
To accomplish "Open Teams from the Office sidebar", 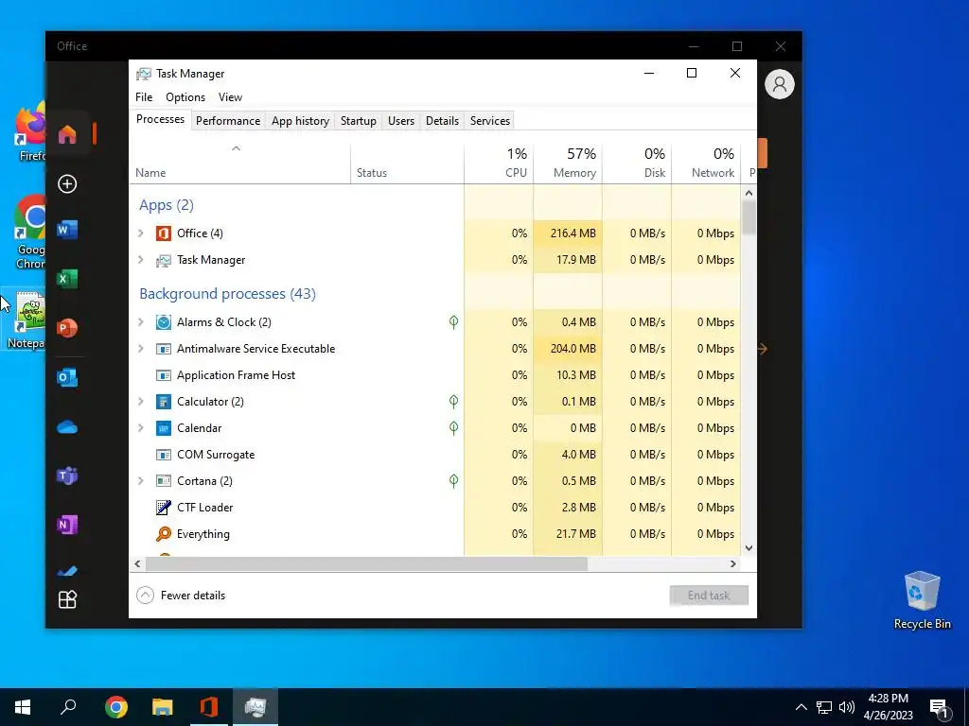I will (x=67, y=476).
